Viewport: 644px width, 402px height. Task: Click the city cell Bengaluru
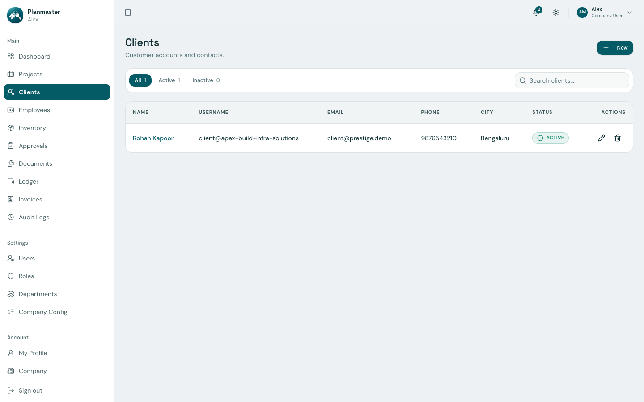(495, 138)
